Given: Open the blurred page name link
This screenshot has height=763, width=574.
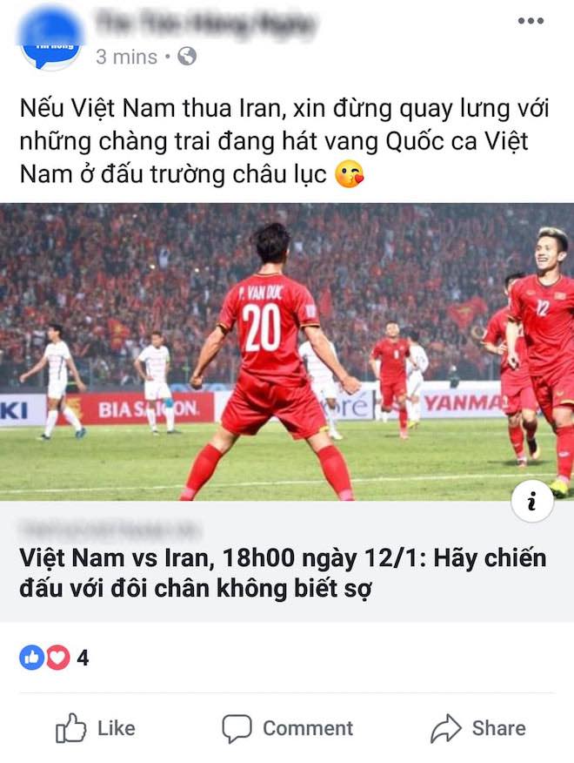Looking at the screenshot, I should coord(205,23).
